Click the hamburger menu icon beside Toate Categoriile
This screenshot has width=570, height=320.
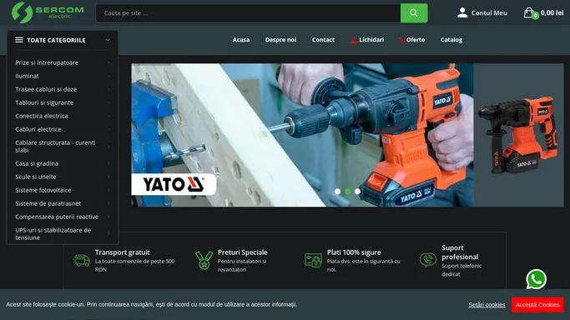coord(19,40)
